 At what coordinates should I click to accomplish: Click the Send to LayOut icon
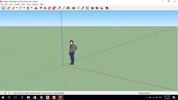coord(101,8)
